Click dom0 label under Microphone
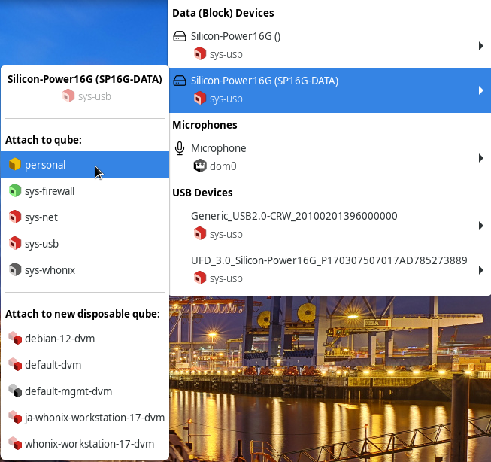 point(223,166)
